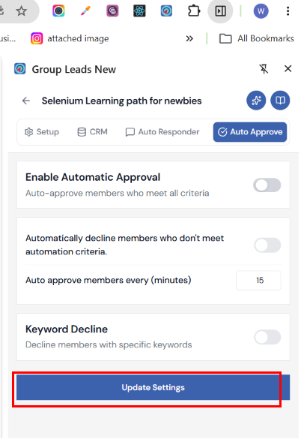Viewport: 301px width, 439px height.
Task: Open Chrome three-dot menu
Action: [x=288, y=11]
